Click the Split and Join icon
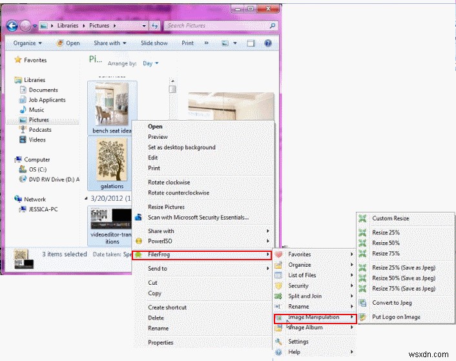 (278, 296)
